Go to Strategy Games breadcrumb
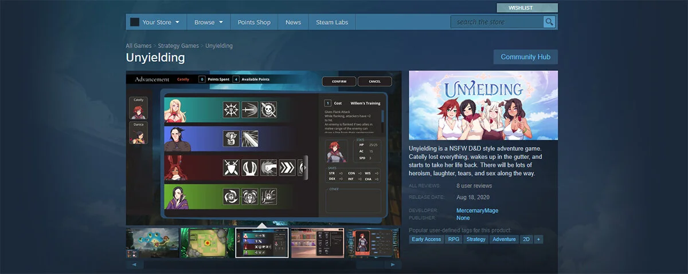The width and height of the screenshot is (688, 274). tap(178, 46)
